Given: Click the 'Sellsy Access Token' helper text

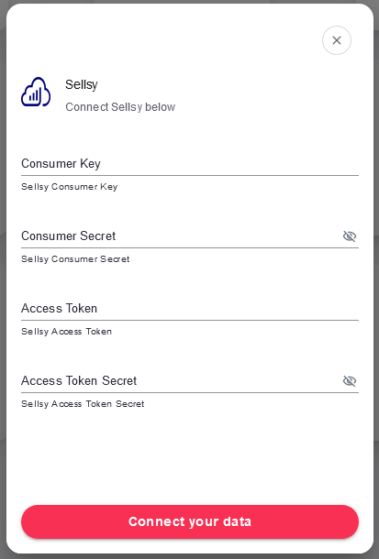Looking at the screenshot, I should pyautogui.click(x=66, y=331).
